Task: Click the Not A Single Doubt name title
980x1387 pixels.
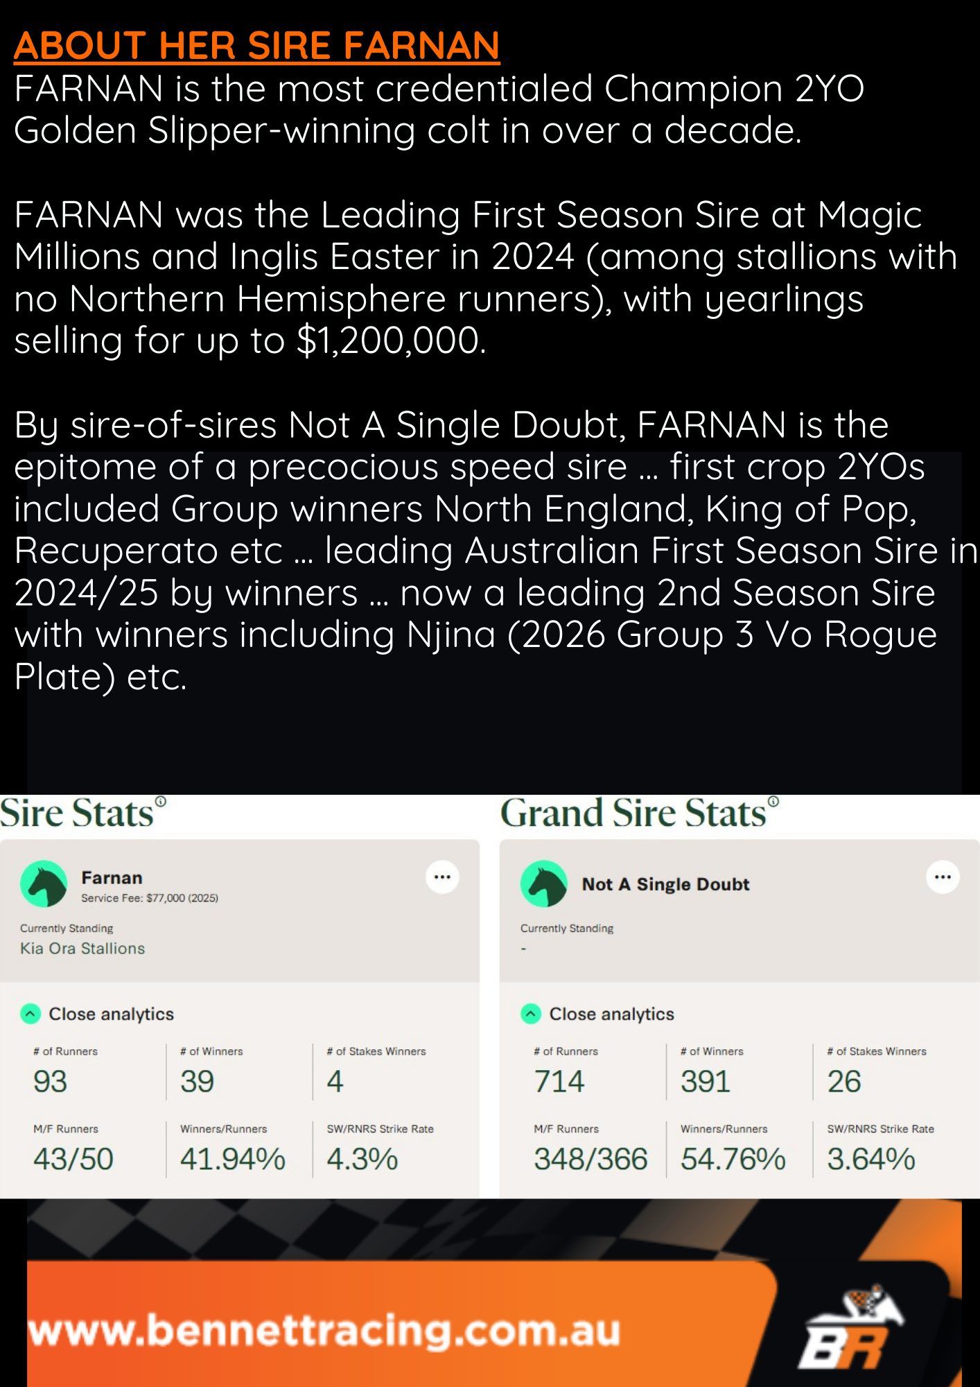Action: (x=665, y=884)
